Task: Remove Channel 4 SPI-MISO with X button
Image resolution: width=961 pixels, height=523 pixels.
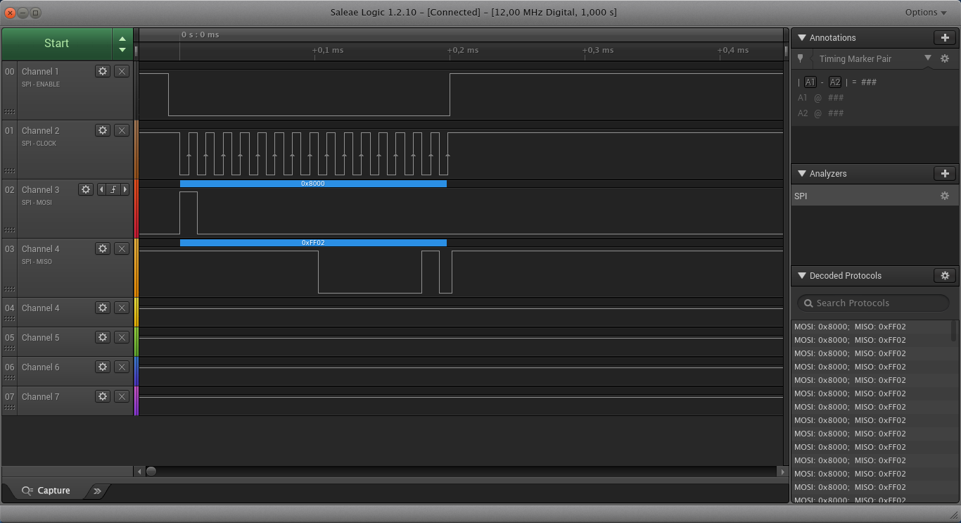Action: 122,248
